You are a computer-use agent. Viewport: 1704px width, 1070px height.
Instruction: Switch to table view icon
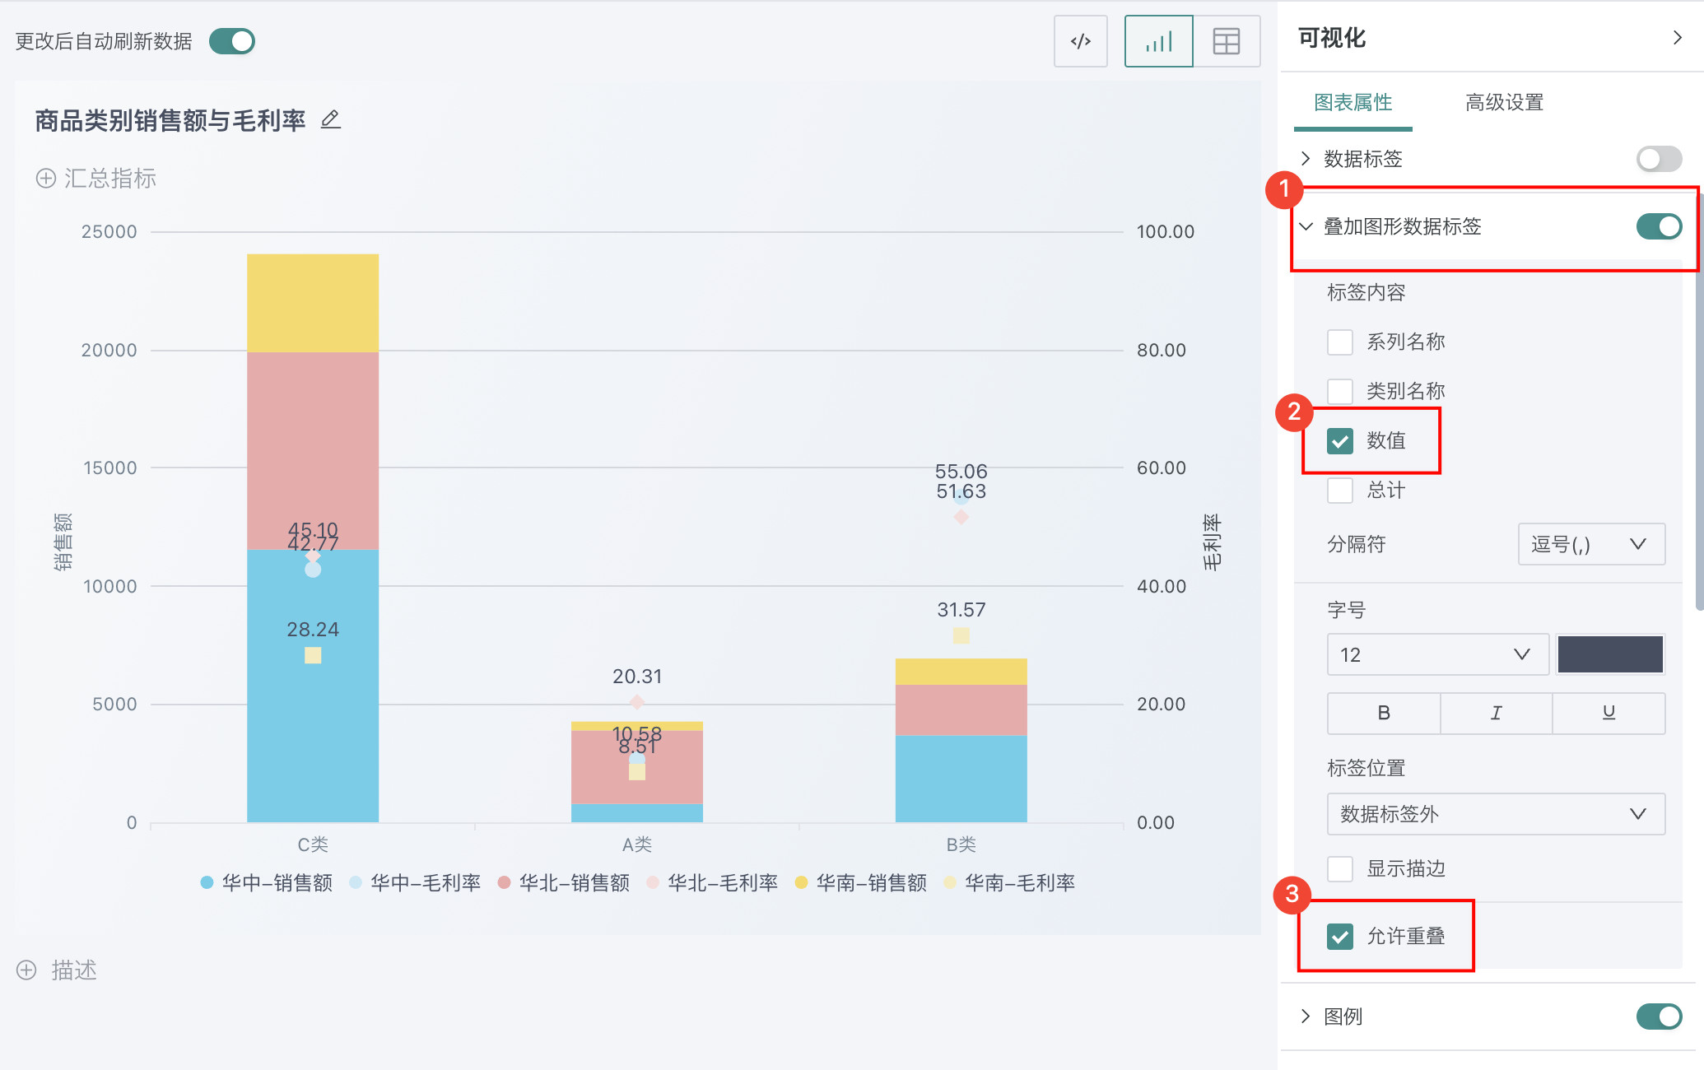tap(1226, 41)
